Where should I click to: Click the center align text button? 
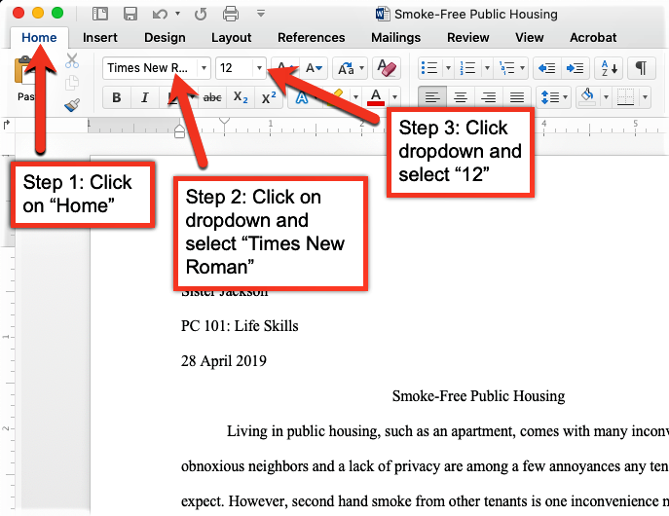coord(460,97)
